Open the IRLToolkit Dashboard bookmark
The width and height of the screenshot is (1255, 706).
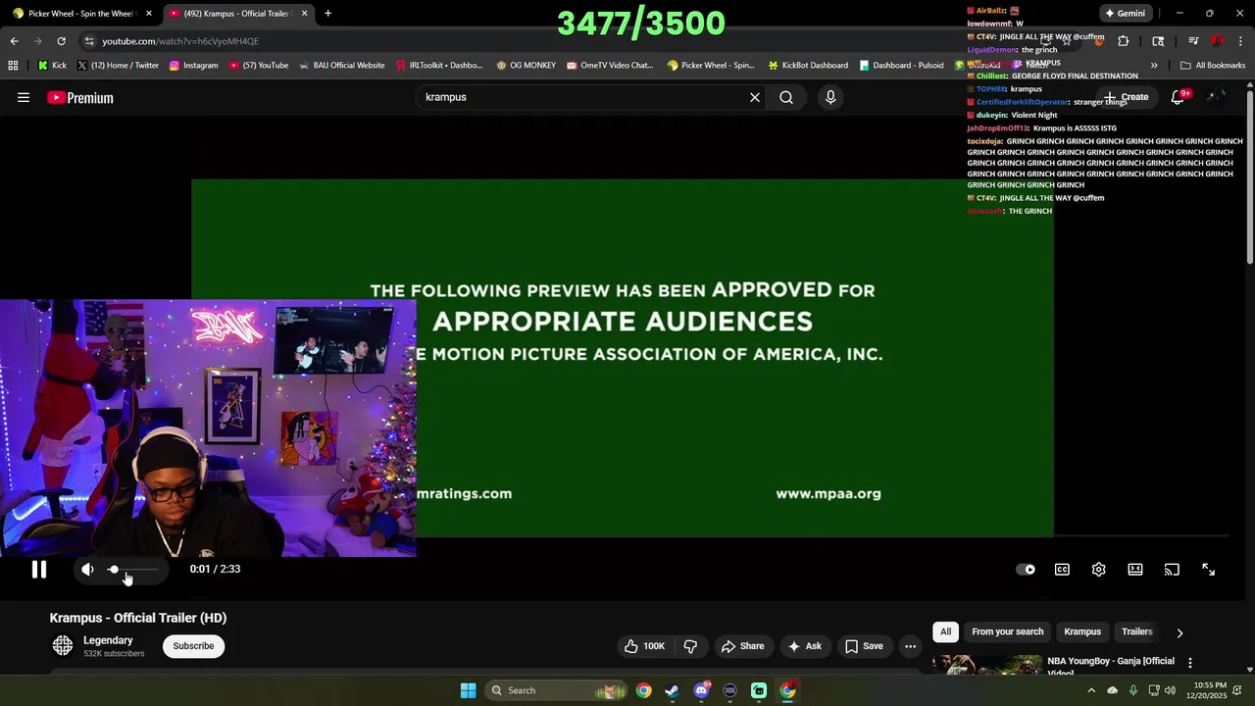click(x=439, y=66)
